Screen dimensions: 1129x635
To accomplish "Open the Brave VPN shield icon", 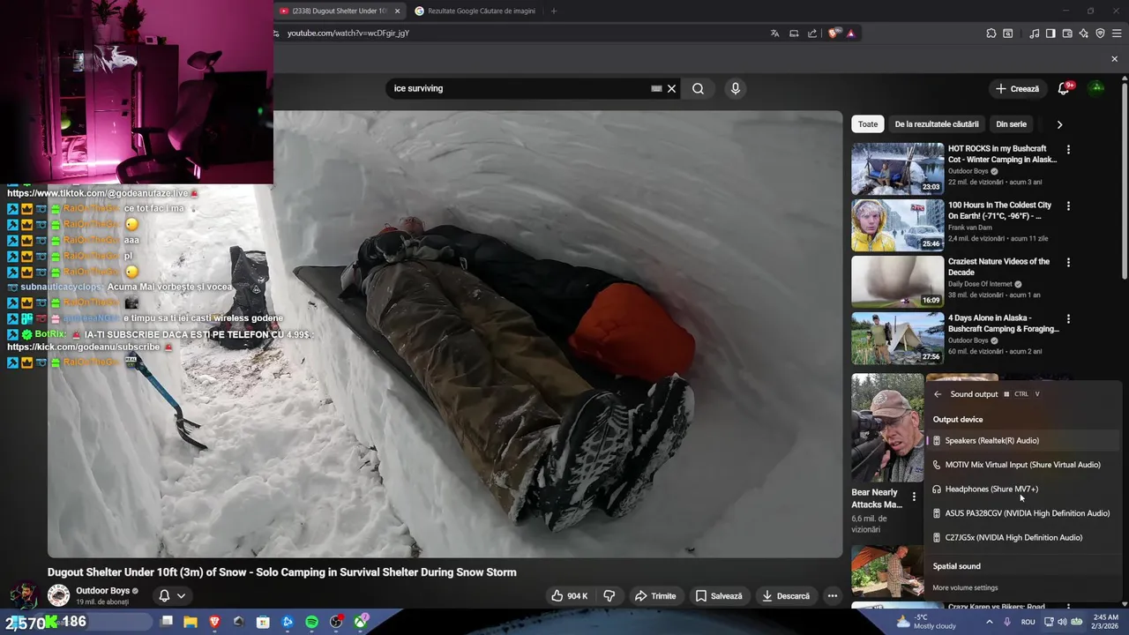I will [1100, 34].
